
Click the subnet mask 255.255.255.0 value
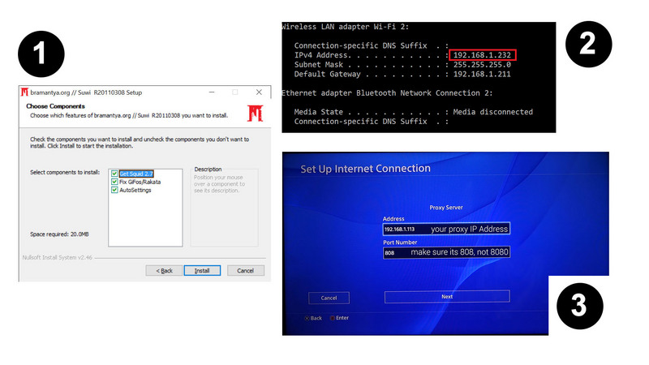482,65
